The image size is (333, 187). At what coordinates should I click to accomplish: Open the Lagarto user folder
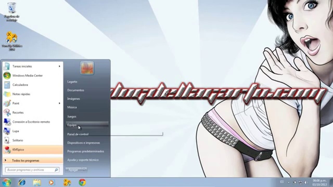(x=72, y=82)
